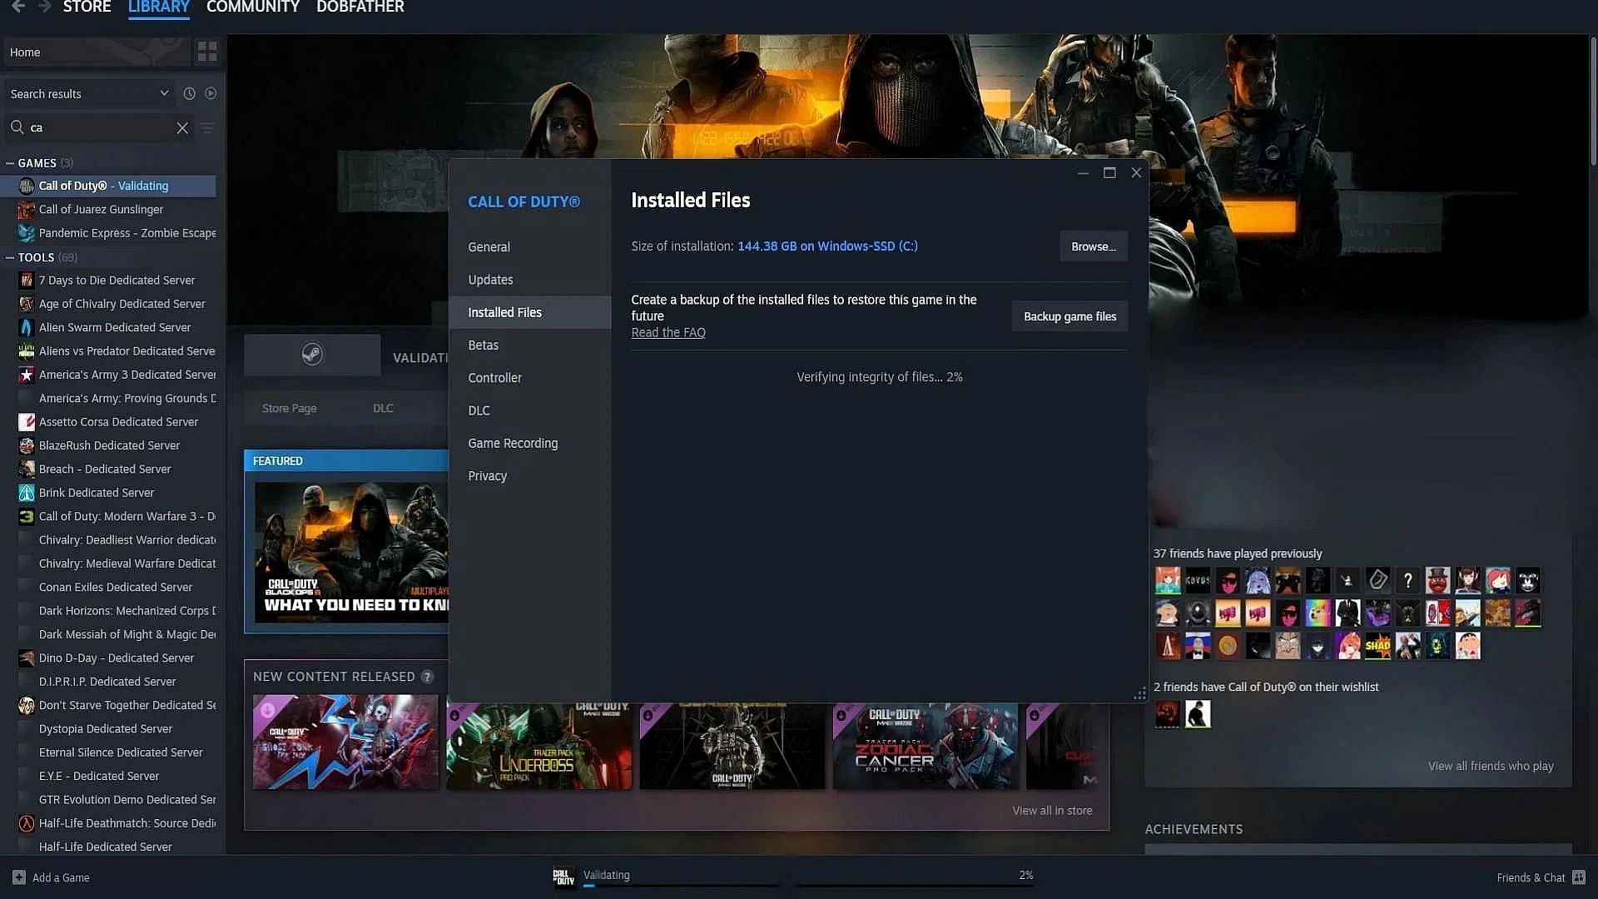The width and height of the screenshot is (1598, 899).
Task: Click the game search clear icon
Action: (x=182, y=127)
